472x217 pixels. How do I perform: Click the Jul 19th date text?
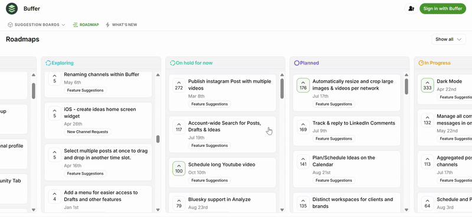point(196,137)
